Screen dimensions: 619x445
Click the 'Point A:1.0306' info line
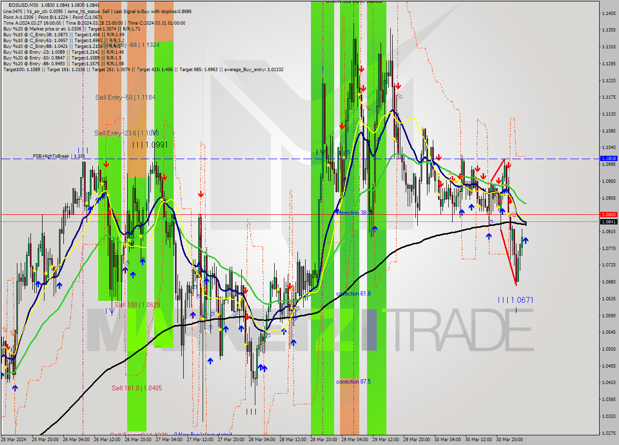53,17
